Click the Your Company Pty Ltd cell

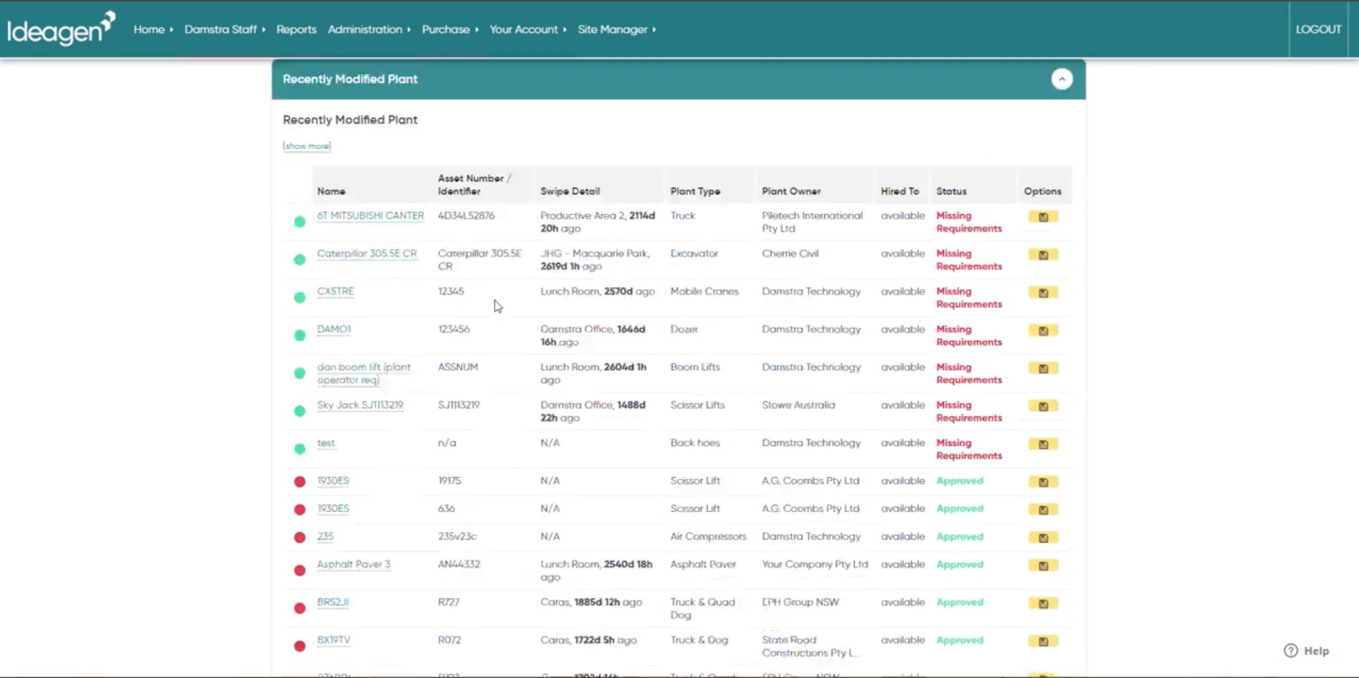coord(814,564)
